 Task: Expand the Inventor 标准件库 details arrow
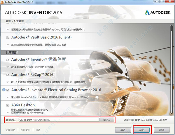(x=8, y=66)
